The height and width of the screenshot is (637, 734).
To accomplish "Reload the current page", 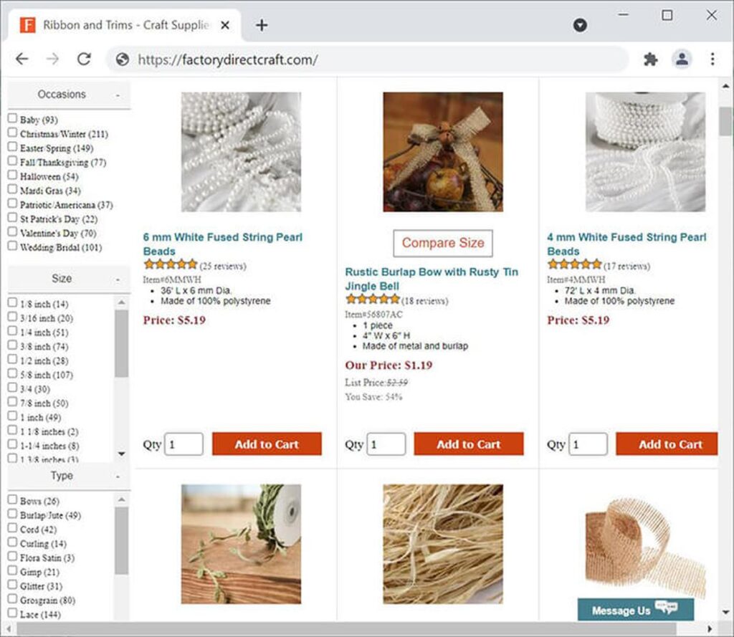I will pyautogui.click(x=84, y=59).
